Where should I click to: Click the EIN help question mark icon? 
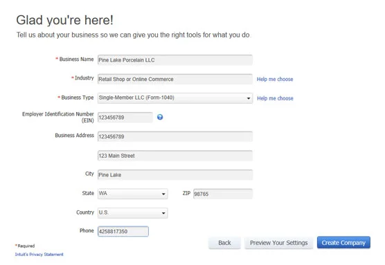tap(160, 117)
